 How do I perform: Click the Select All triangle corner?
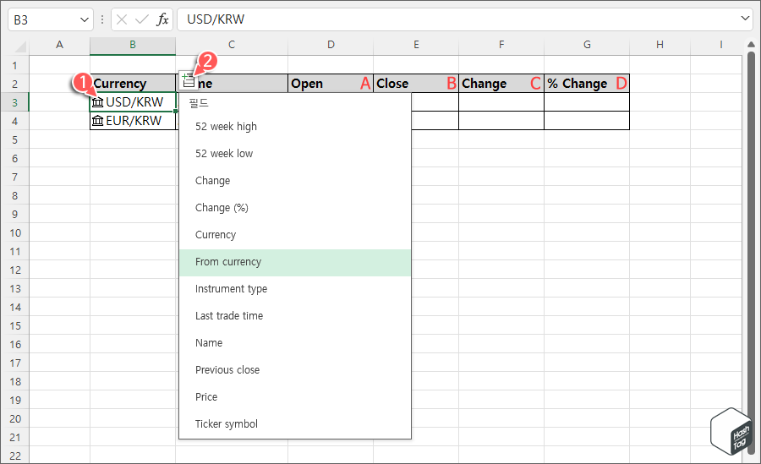20,46
